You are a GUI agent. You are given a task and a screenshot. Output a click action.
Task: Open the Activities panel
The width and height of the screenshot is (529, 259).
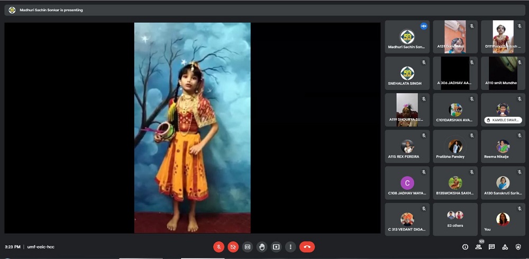point(505,247)
